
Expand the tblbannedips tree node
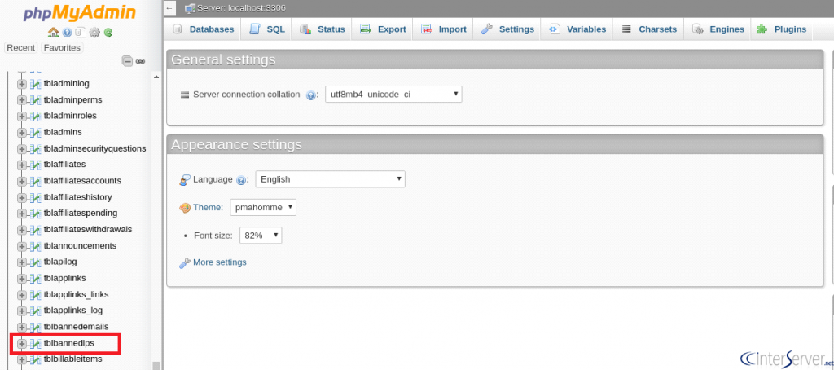[x=22, y=343]
